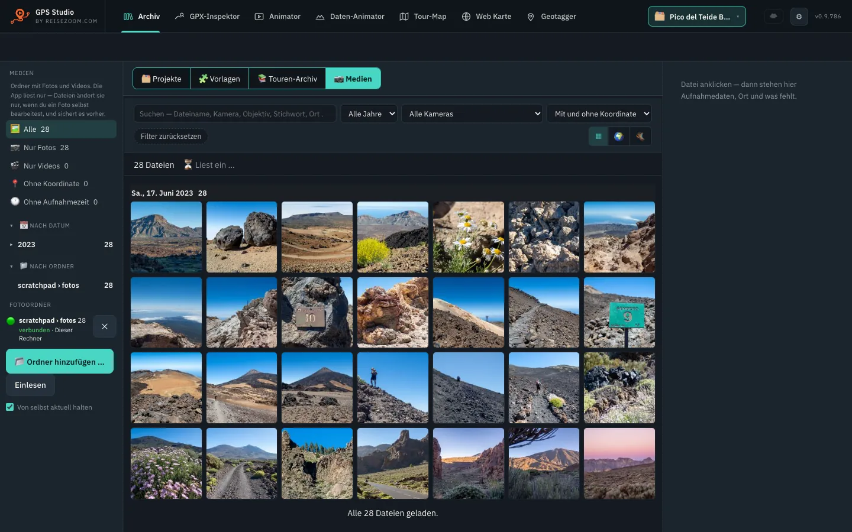The image size is (852, 532).
Task: Collapse the Nach Ordner section
Action: [11, 267]
